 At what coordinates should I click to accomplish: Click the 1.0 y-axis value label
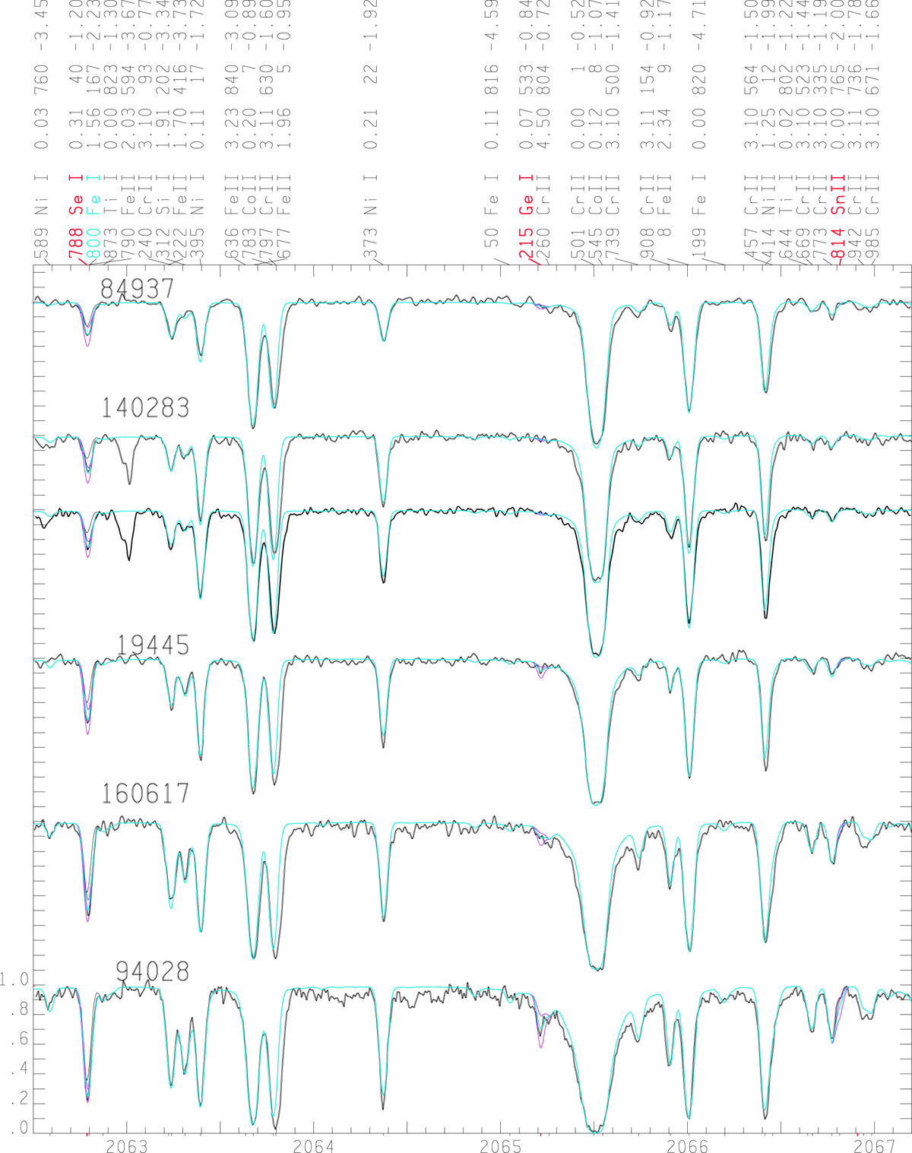click(x=14, y=980)
